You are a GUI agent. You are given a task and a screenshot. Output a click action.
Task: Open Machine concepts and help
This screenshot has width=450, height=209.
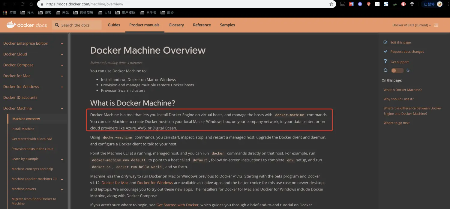tap(32, 169)
